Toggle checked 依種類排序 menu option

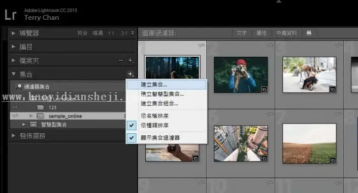[167, 125]
